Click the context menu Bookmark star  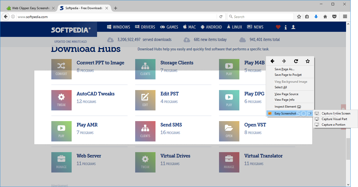(308, 61)
